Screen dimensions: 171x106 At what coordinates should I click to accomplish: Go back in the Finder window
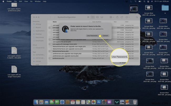[x=51, y=17]
